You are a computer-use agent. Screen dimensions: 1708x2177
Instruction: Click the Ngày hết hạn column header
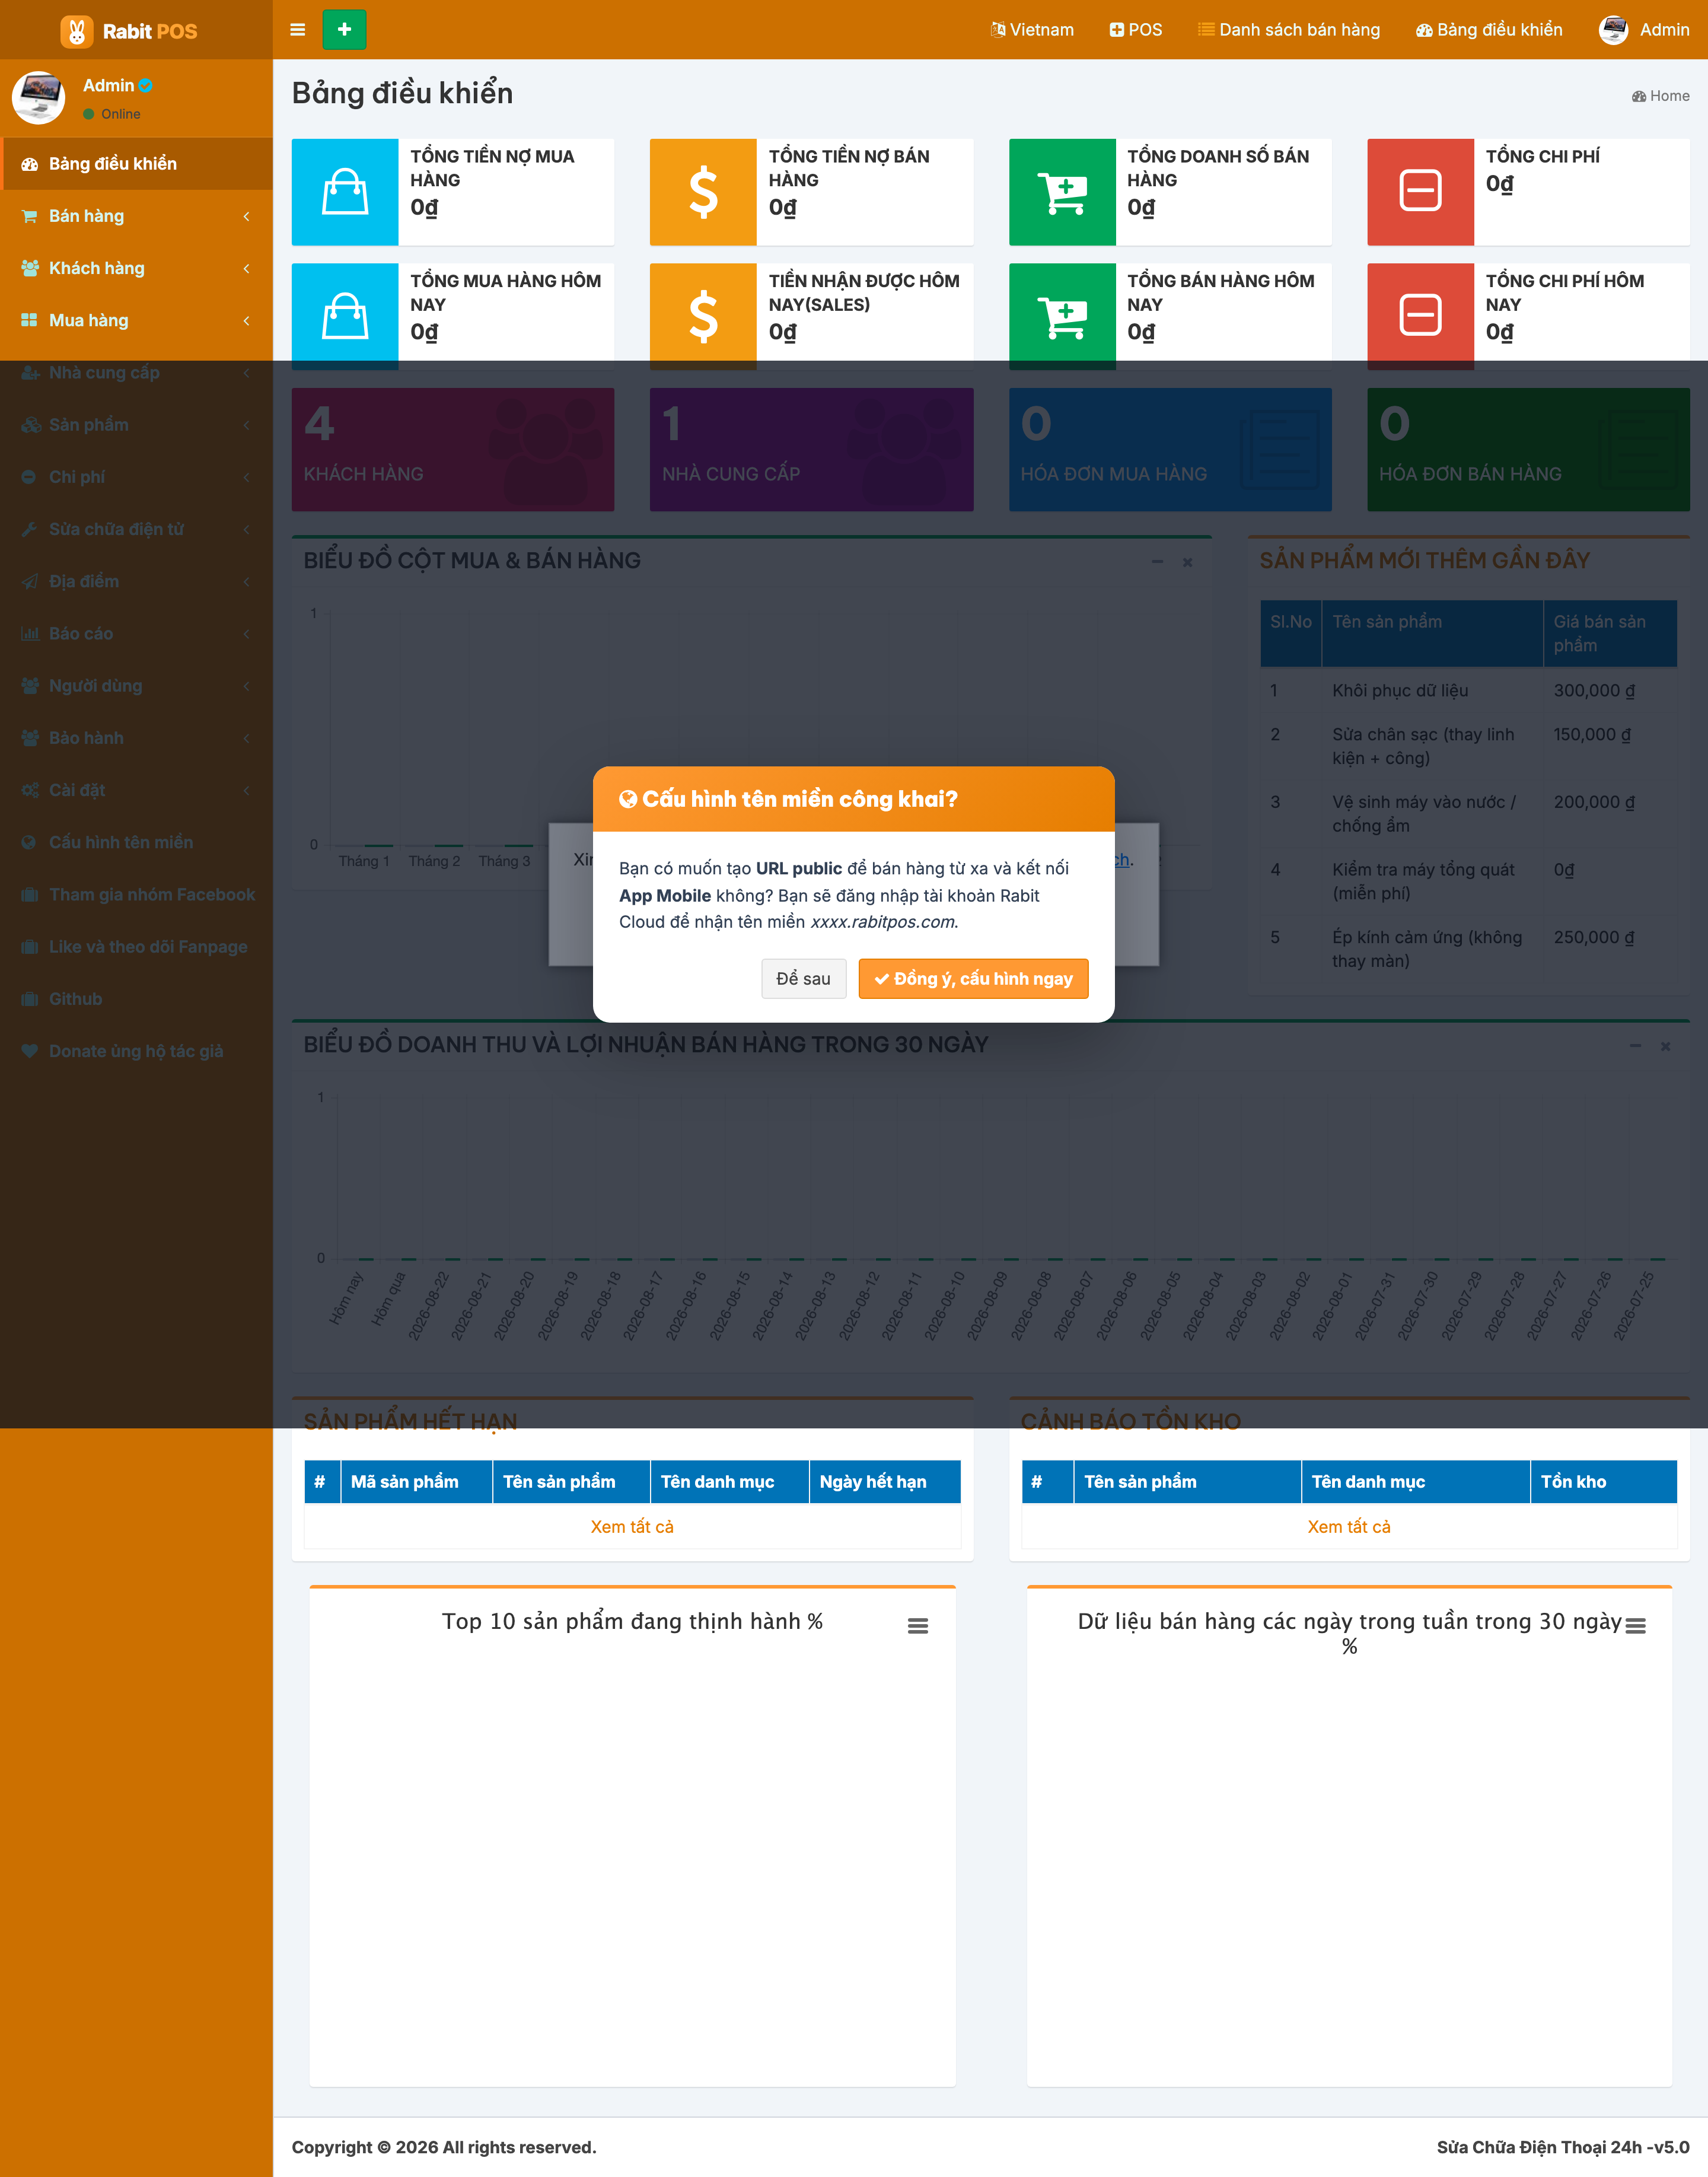coord(884,1482)
